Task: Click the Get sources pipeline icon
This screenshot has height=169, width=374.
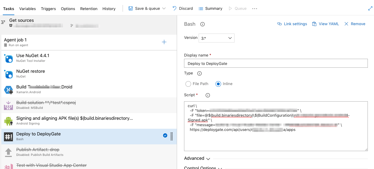Action: [x=3, y=22]
